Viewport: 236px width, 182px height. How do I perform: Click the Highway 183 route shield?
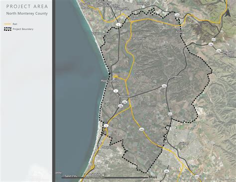click(x=141, y=129)
